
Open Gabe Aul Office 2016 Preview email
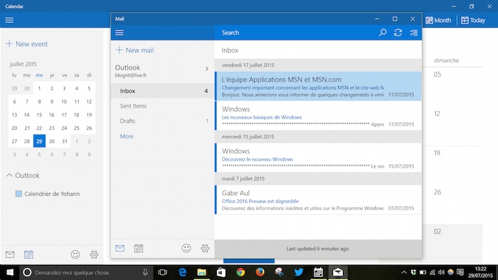(318, 200)
